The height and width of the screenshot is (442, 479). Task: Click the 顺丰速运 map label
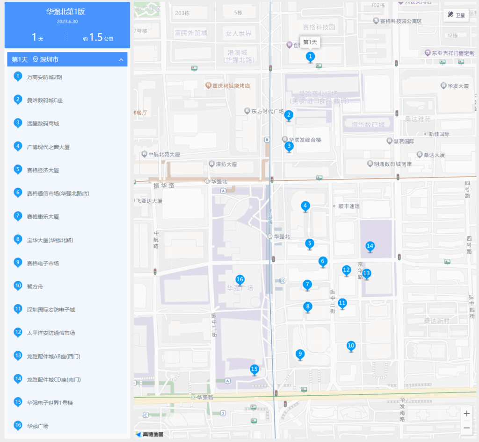point(349,206)
